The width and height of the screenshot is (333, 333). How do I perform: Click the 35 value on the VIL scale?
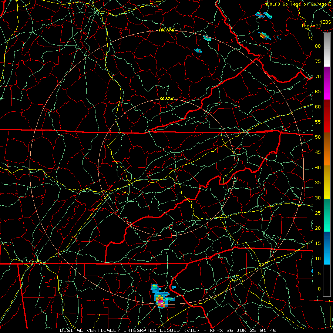pos(318,183)
